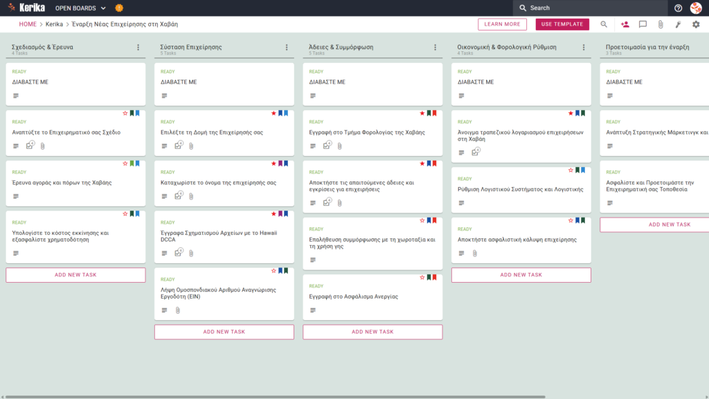This screenshot has height=399, width=709.
Task: Open checklist icon on 'Επιλέξτε τη Δομή' card
Action: point(179,145)
